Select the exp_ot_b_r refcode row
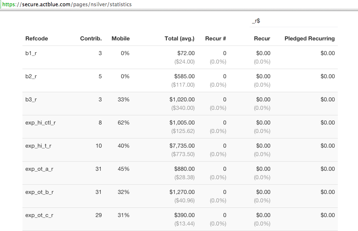This screenshot has width=358, height=231. (x=180, y=196)
